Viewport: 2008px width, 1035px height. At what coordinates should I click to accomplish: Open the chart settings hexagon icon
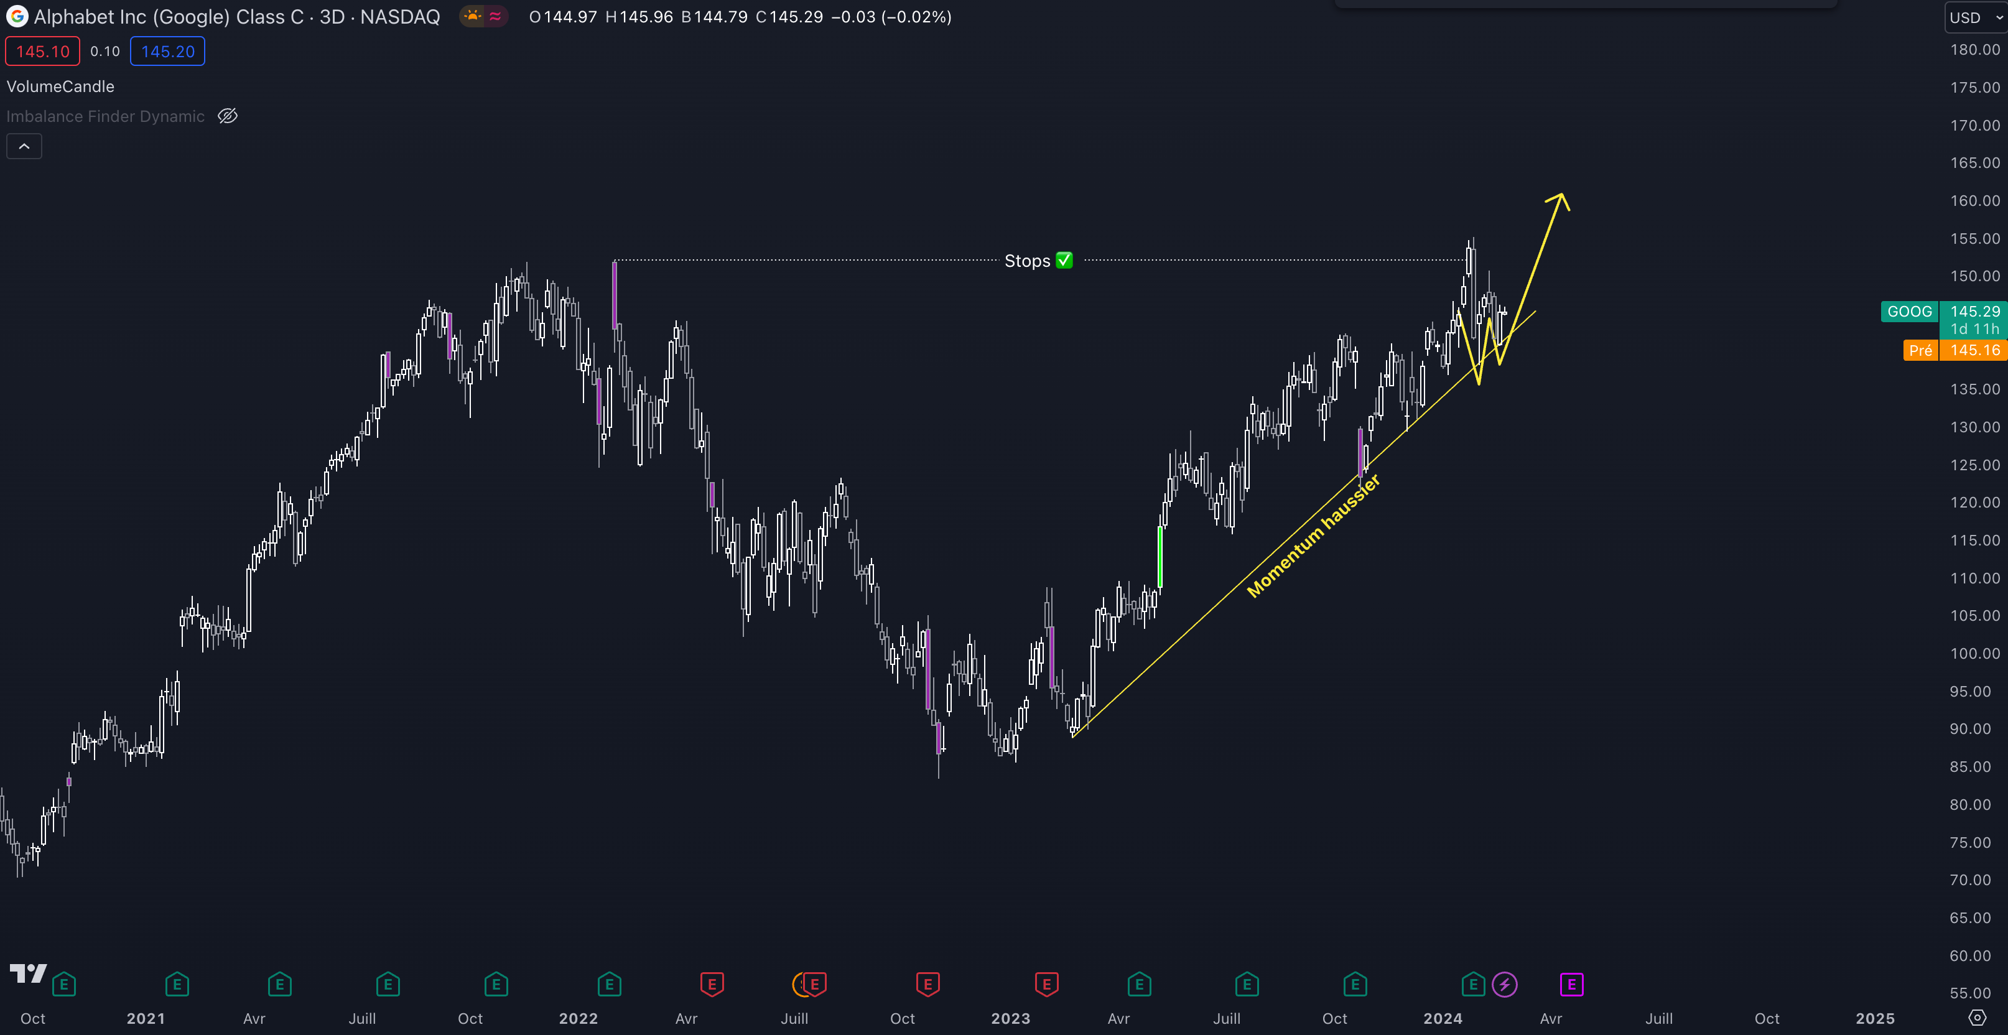(x=1977, y=1018)
